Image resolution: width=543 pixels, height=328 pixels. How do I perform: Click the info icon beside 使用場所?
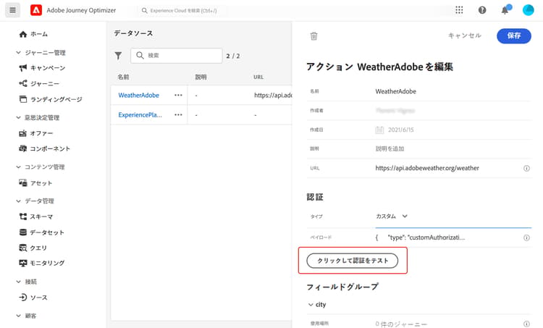[526, 324]
